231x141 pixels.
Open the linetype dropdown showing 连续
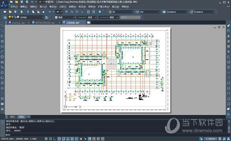(x=87, y=17)
